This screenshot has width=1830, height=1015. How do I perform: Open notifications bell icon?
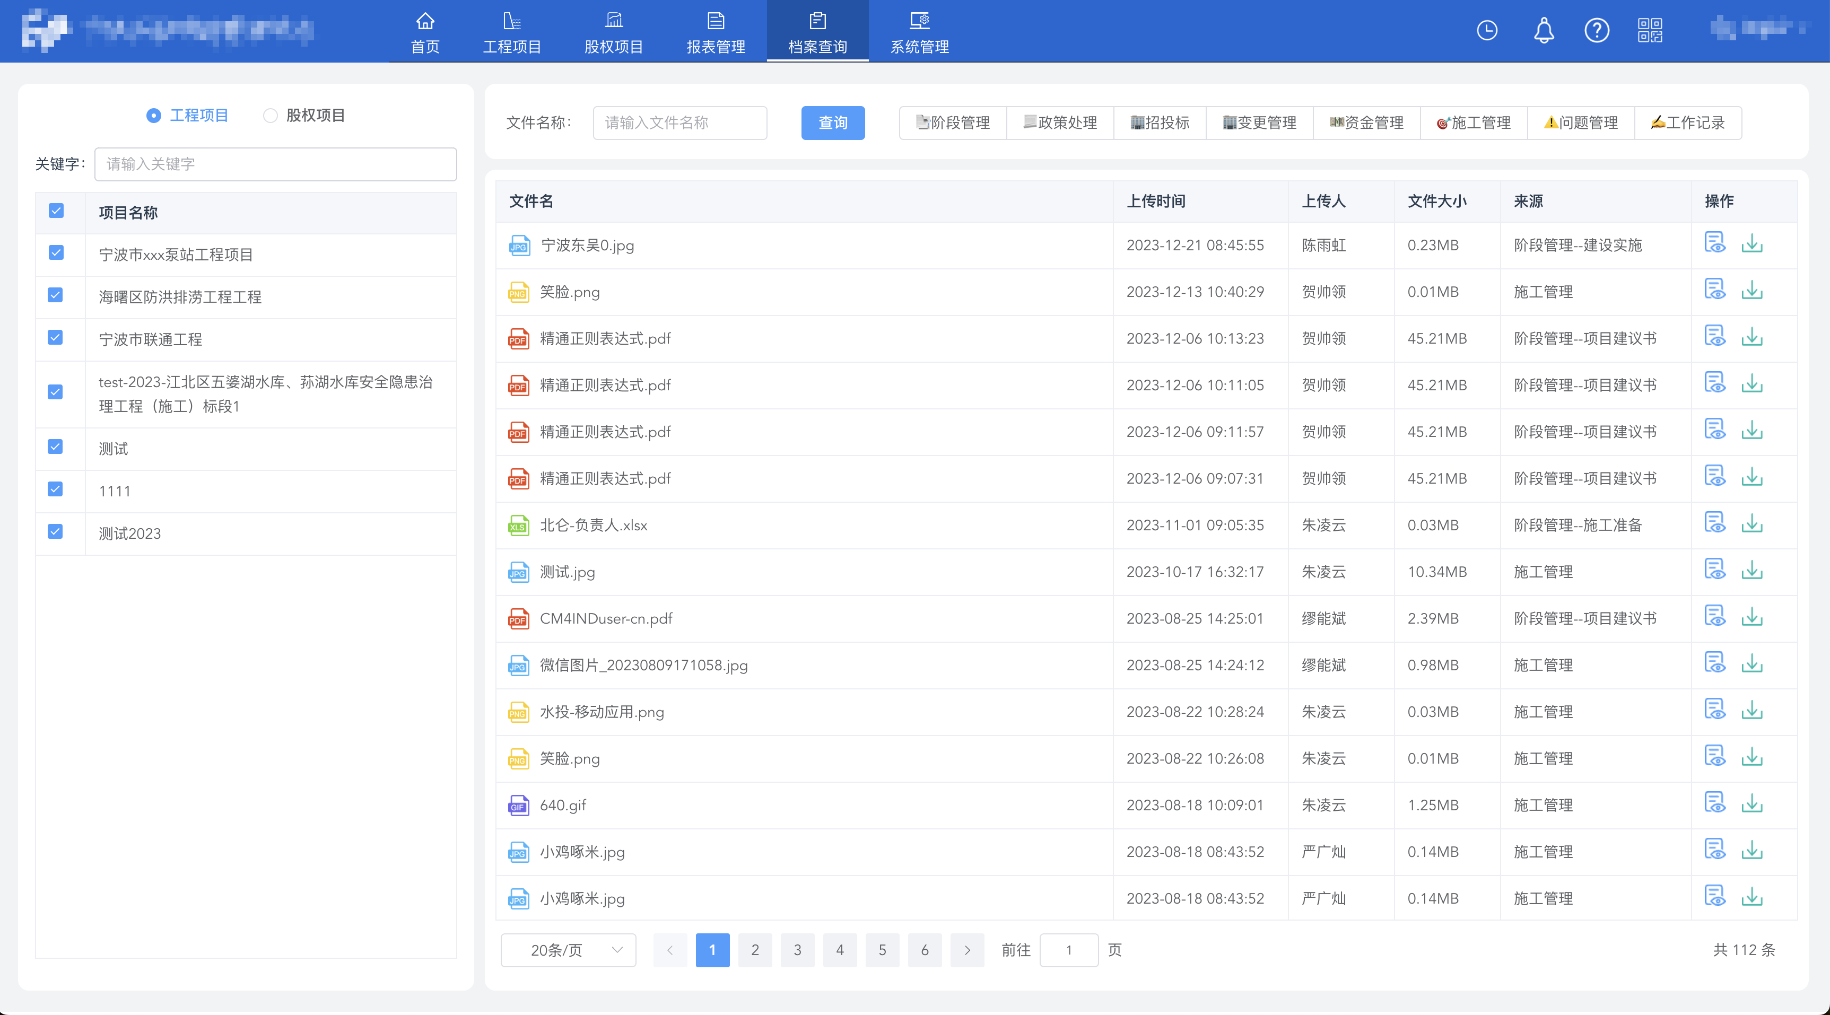pos(1544,31)
